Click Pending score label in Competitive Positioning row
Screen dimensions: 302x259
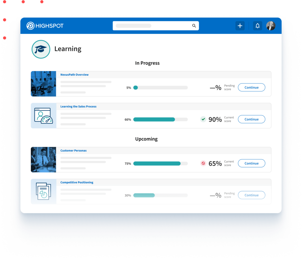click(x=229, y=195)
